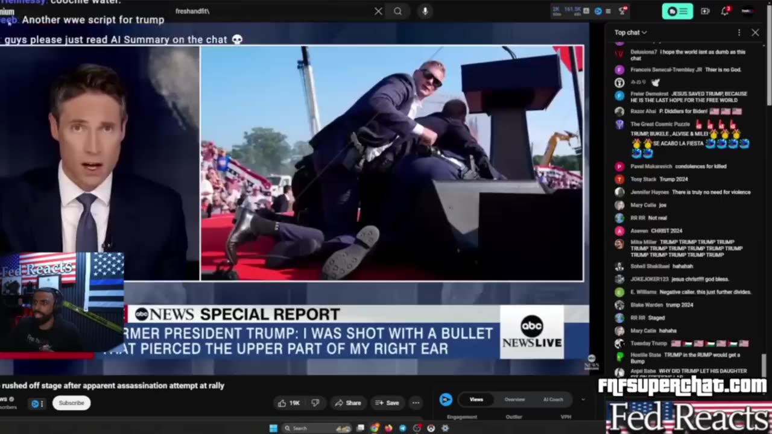The height and width of the screenshot is (434, 772).
Task: Click Tony Stack's "Trump 2024" chat message
Action: [x=672, y=179]
